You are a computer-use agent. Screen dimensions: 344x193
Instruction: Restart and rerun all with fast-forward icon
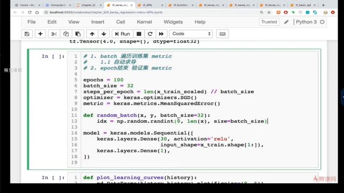(161, 34)
